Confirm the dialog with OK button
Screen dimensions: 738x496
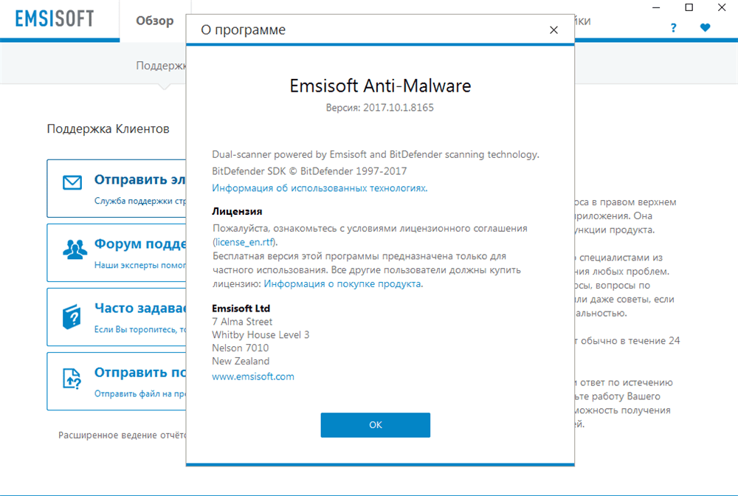(x=375, y=425)
